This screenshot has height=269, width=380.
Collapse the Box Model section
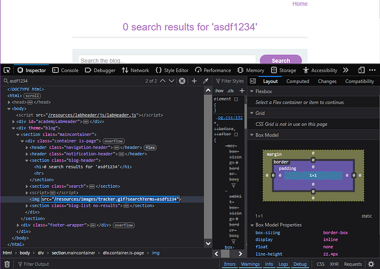tap(252, 135)
